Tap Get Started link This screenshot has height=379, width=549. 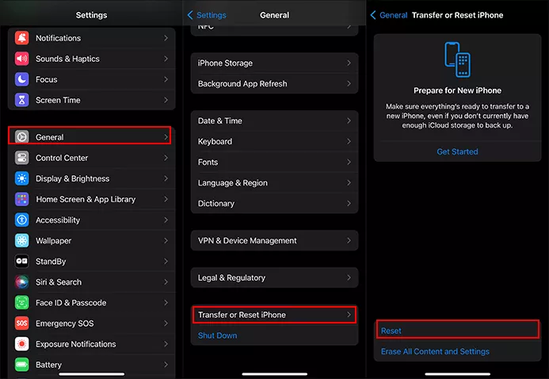click(457, 151)
